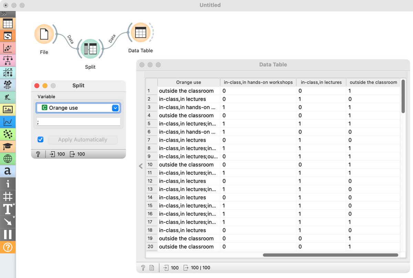This screenshot has height=278, width=413.
Task: Select row 20 header in Data Table
Action: (x=151, y=247)
